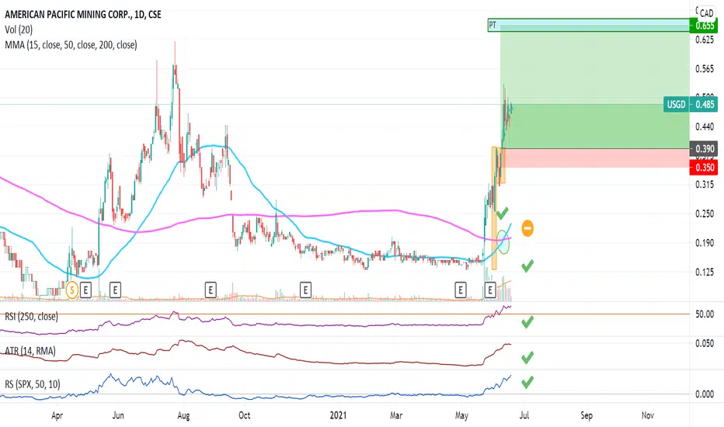Click the Oct date on the time axis
Image resolution: width=724 pixels, height=427 pixels.
[x=244, y=415]
